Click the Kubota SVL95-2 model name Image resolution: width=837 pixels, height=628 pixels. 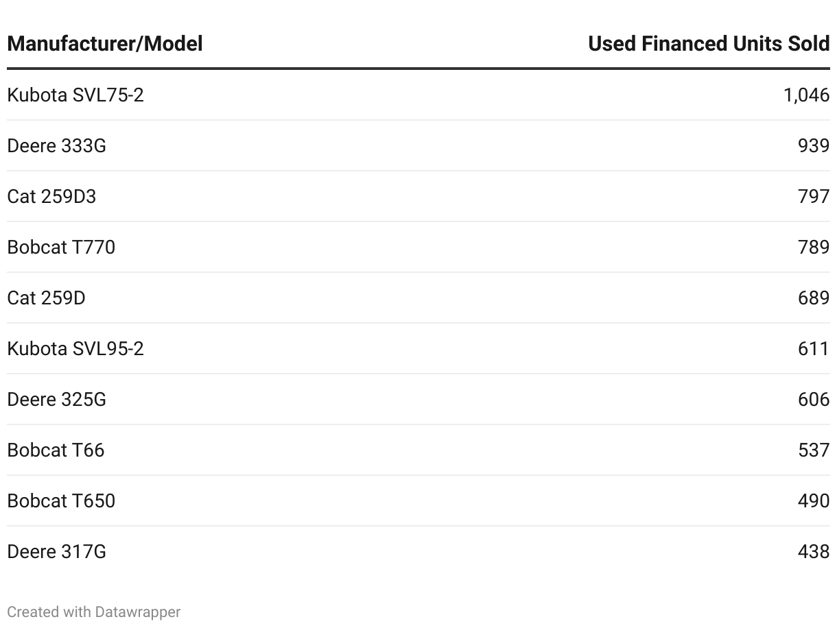[75, 349]
